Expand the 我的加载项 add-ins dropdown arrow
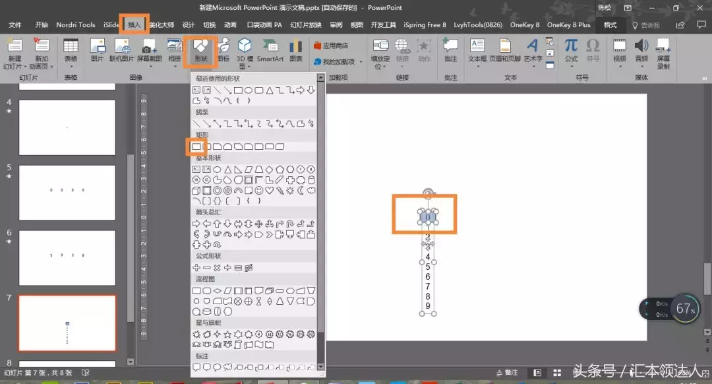The height and width of the screenshot is (384, 712). [x=361, y=62]
